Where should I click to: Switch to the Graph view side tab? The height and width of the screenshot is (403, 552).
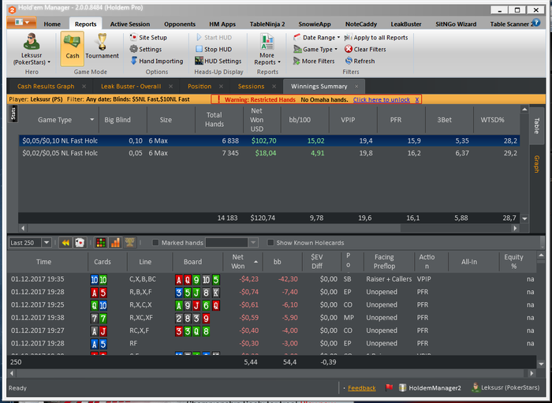click(x=536, y=164)
